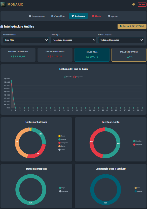Toggle Transporte legend in Gastos por Categoria

[x=63, y=143]
